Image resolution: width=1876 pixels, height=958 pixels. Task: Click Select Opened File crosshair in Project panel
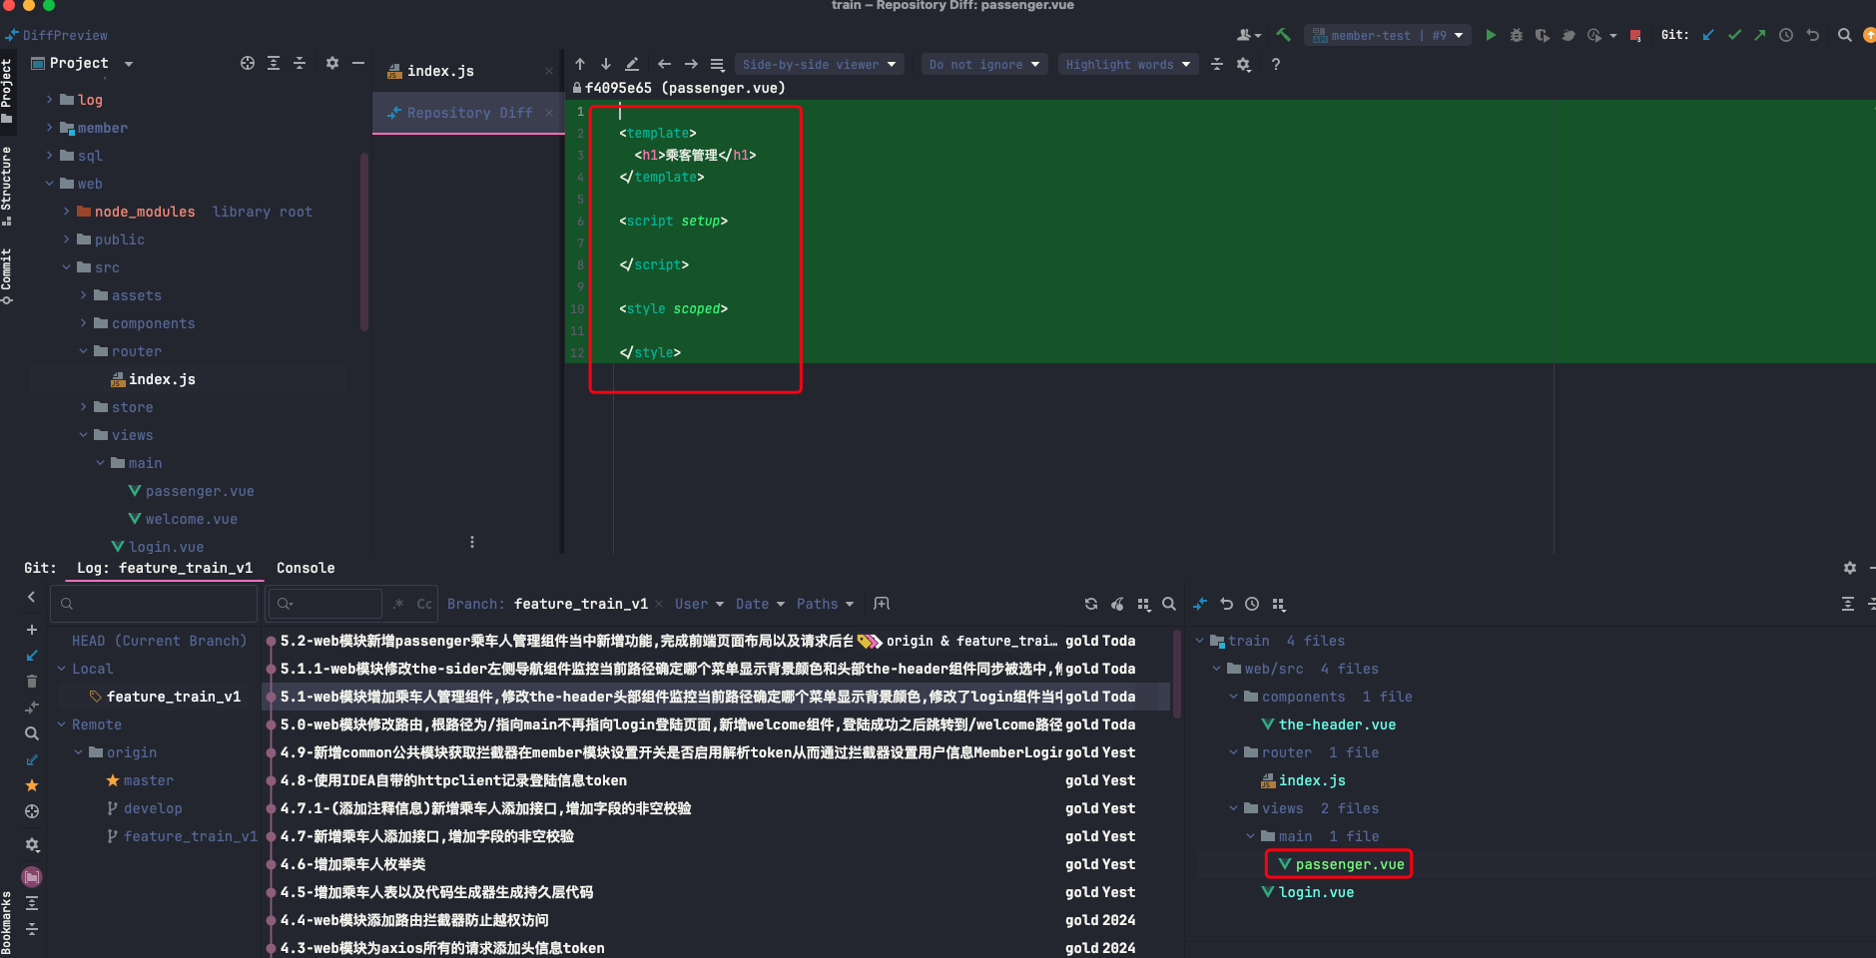(x=248, y=63)
